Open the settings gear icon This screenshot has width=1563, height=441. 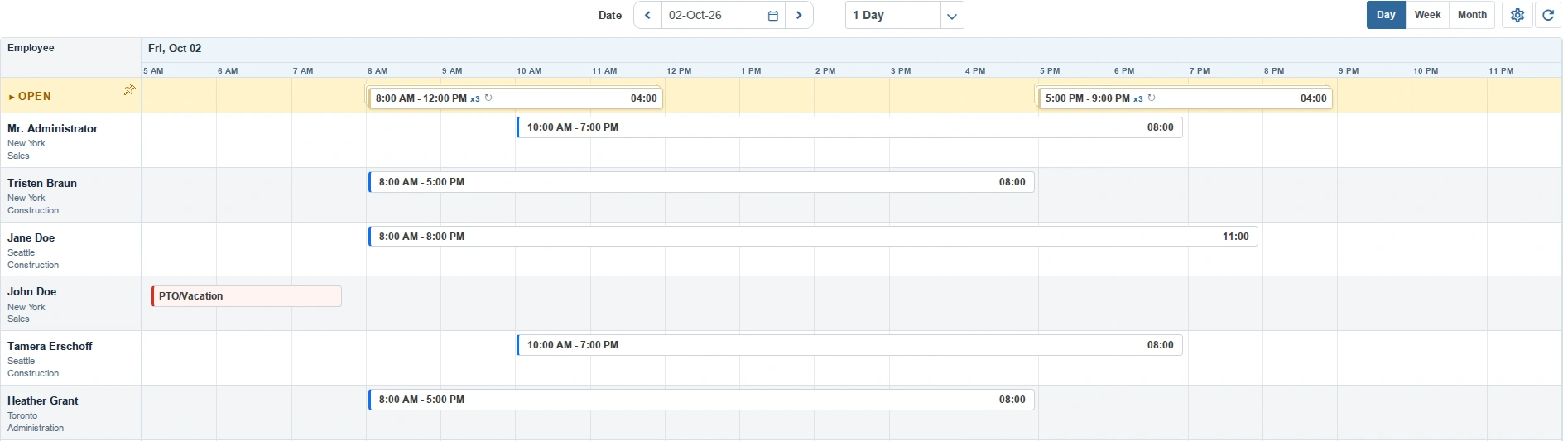click(x=1517, y=15)
